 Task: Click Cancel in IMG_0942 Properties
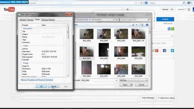coord(54,86)
